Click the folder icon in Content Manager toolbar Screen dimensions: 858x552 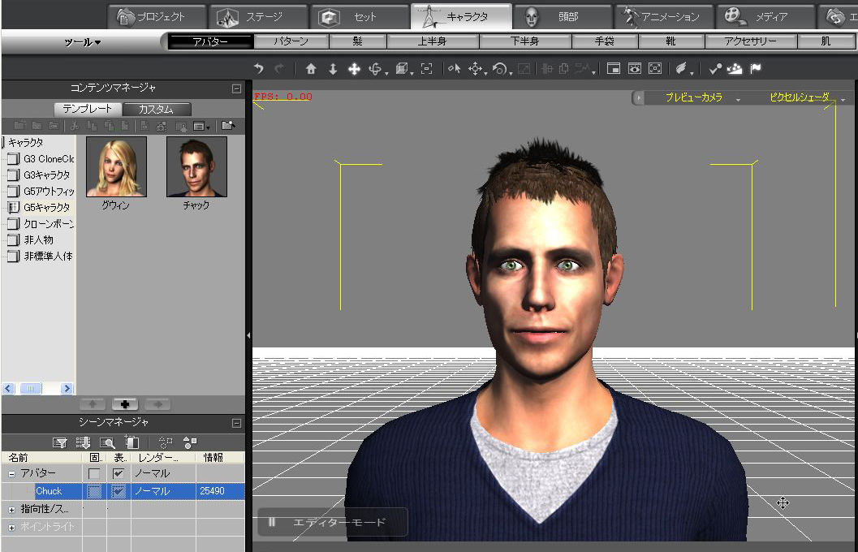pyautogui.click(x=228, y=126)
